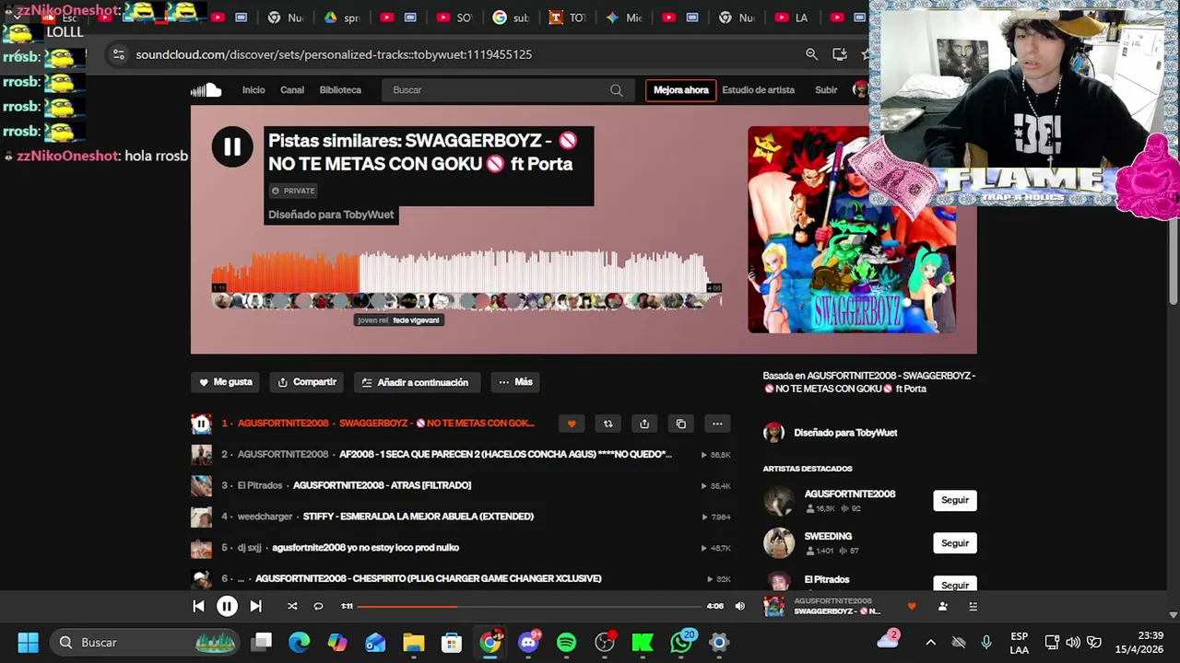Click the search magnifier icon in SoundCloud

pos(616,90)
